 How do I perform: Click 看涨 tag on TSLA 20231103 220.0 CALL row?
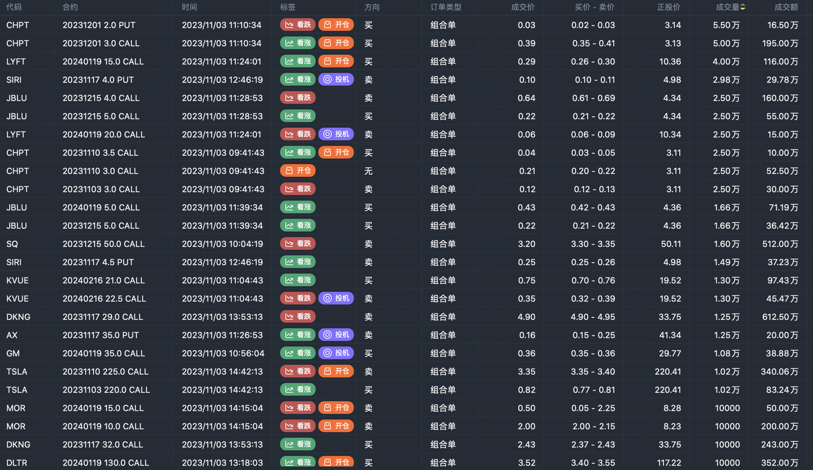point(298,389)
